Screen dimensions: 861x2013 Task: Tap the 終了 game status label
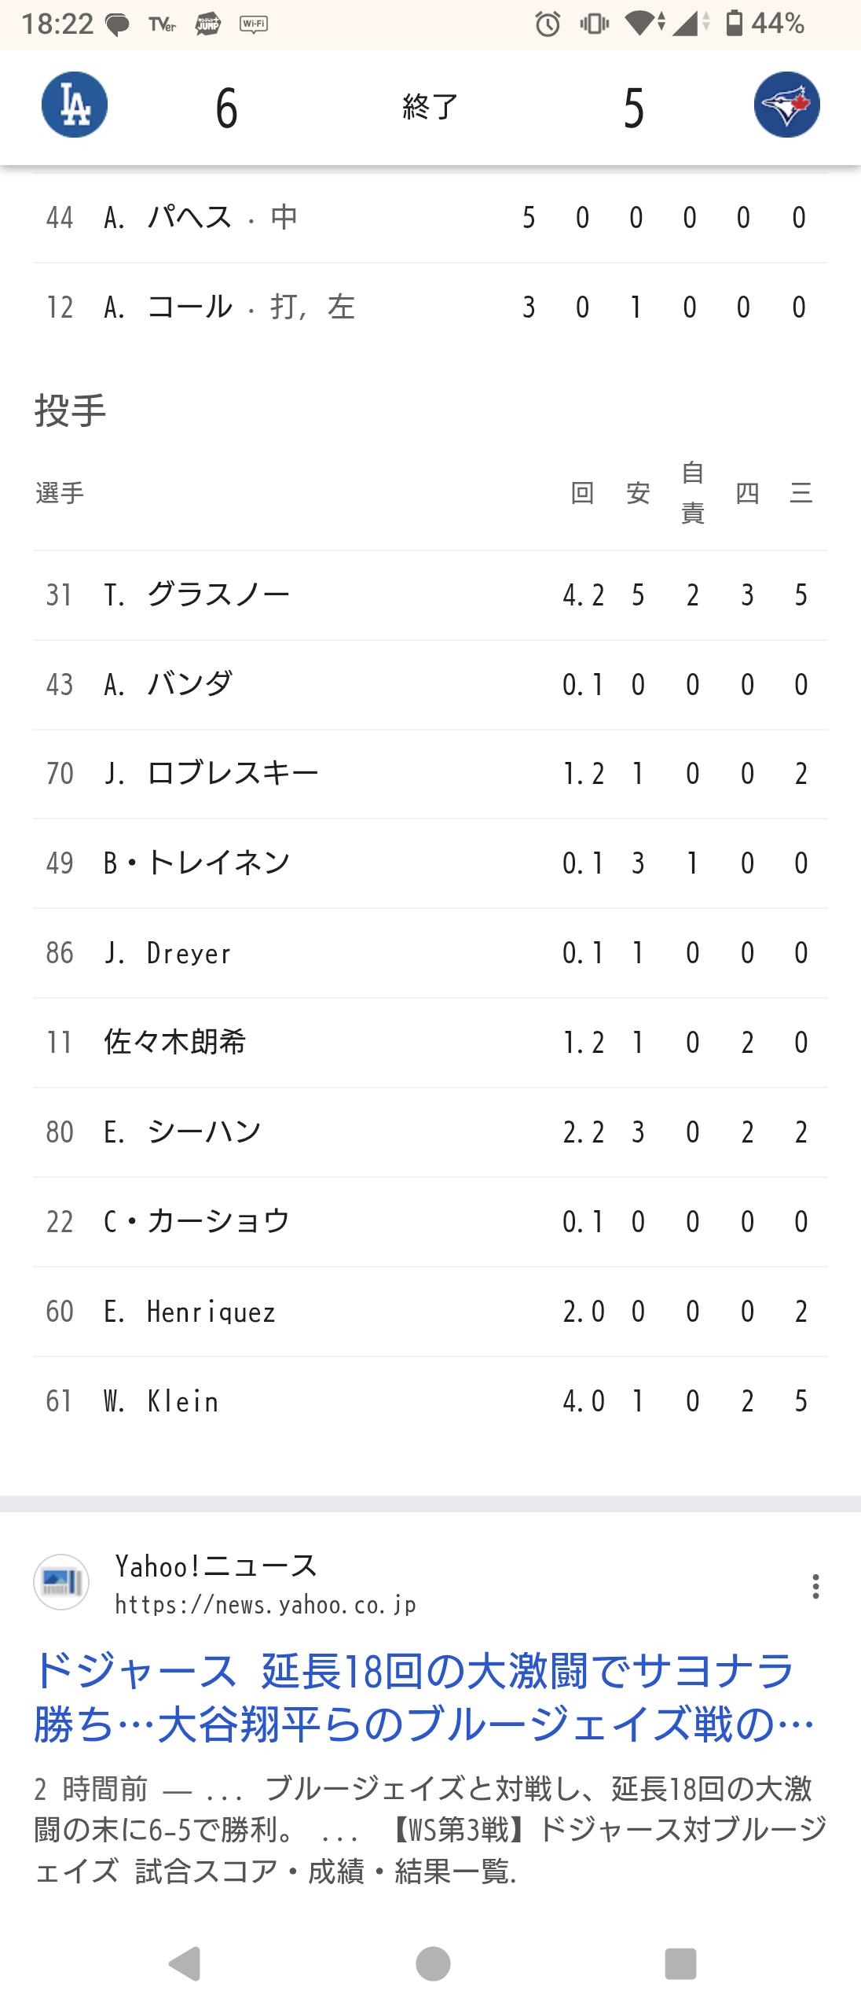[x=430, y=106]
